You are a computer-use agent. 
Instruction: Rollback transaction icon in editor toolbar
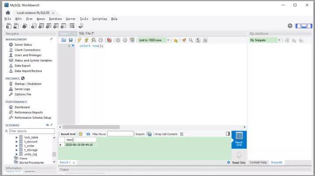click(x=125, y=40)
